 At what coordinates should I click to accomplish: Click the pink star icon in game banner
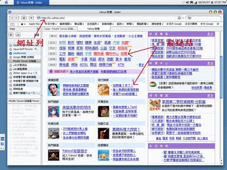coord(51,71)
